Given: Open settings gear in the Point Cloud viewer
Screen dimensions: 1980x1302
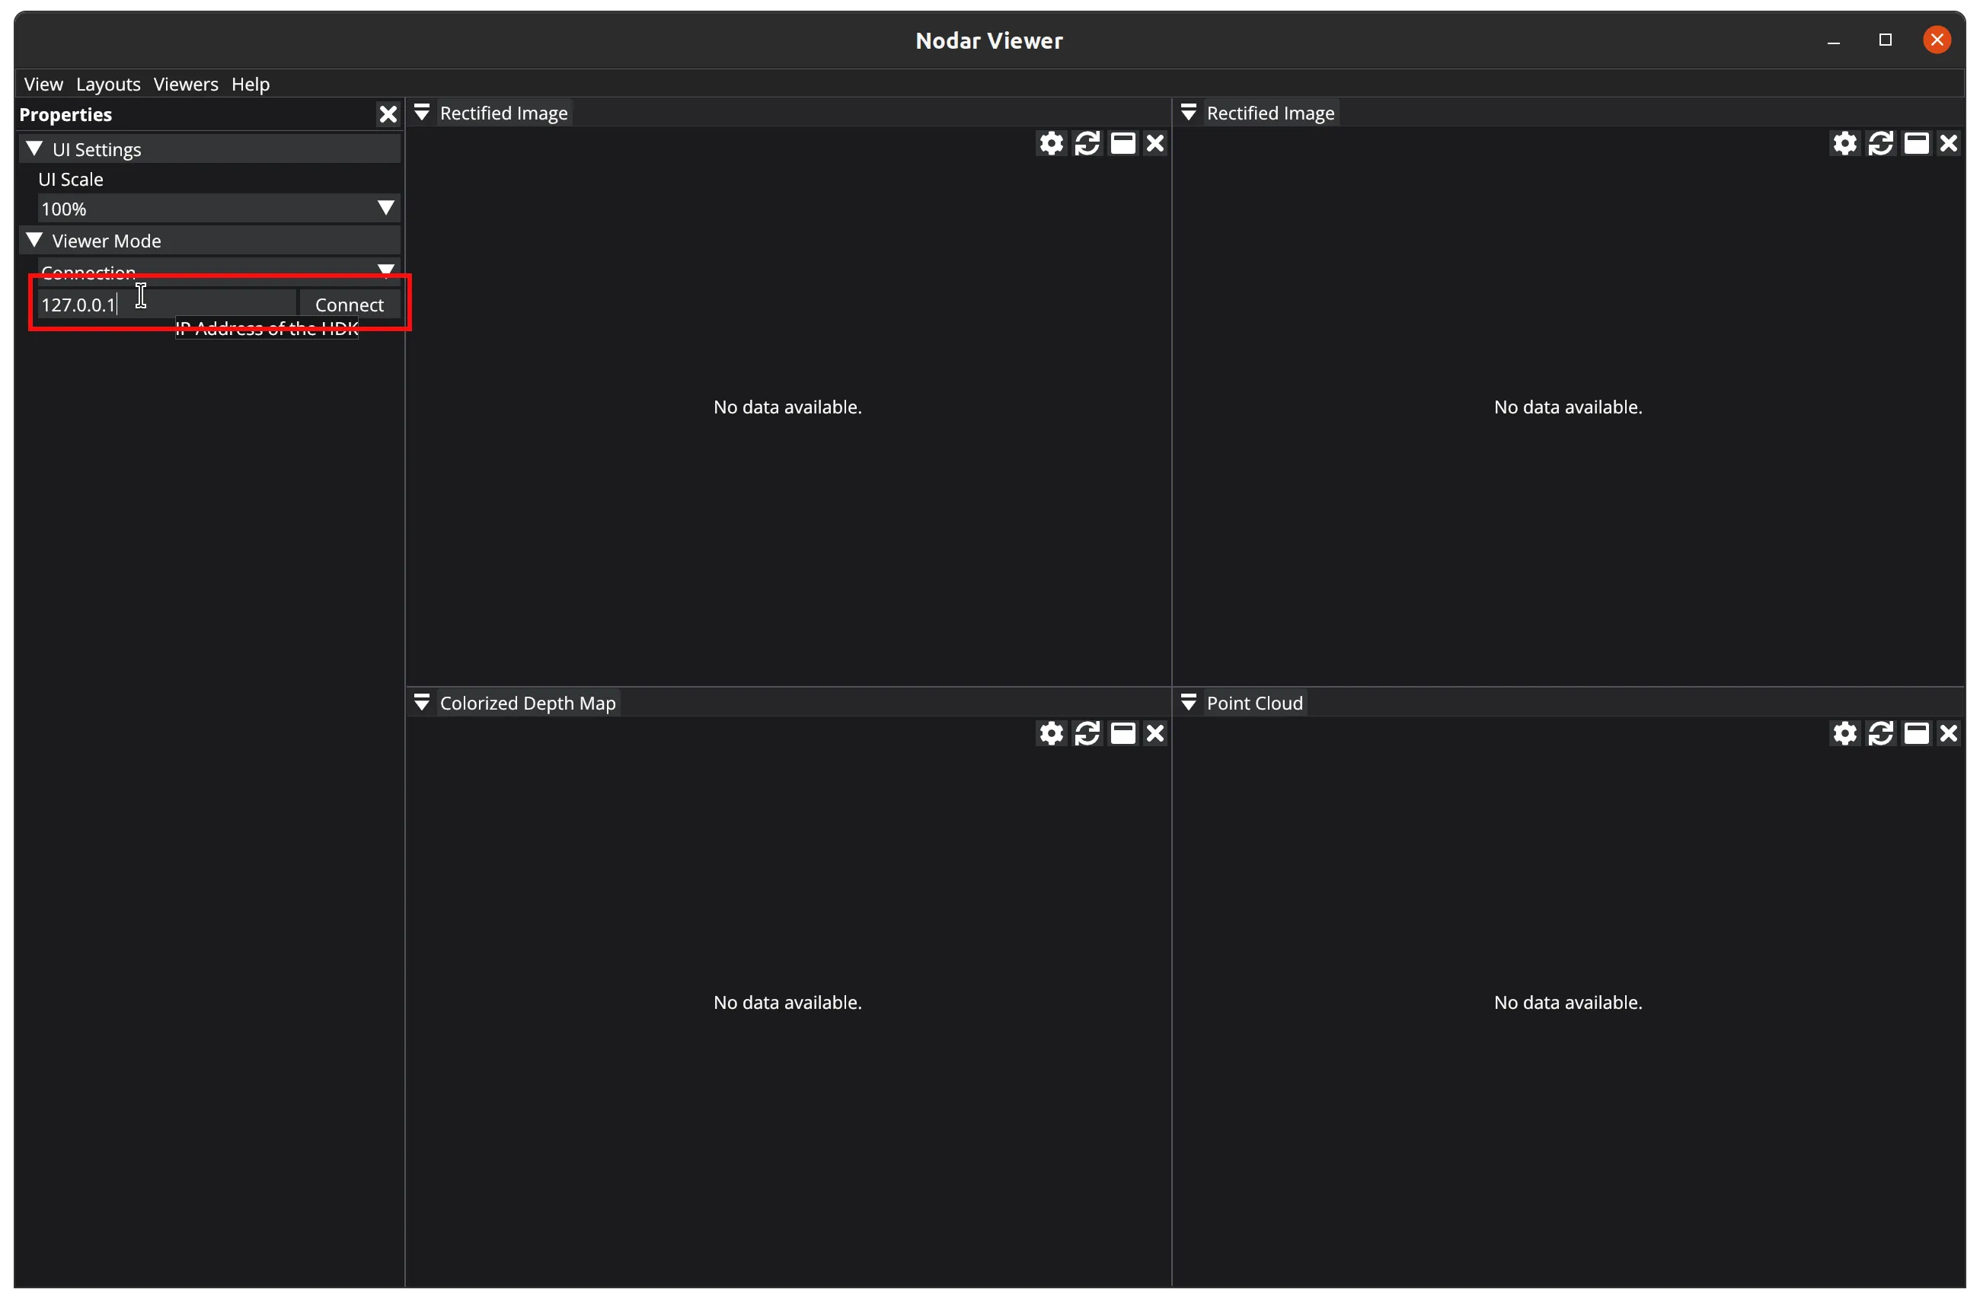Looking at the screenshot, I should point(1844,734).
